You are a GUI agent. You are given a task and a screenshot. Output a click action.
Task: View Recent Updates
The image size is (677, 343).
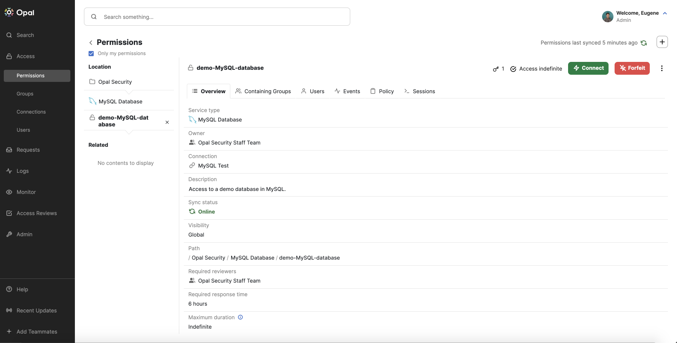coord(37,311)
